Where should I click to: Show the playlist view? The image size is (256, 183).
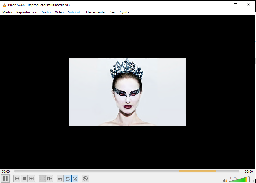pos(60,179)
